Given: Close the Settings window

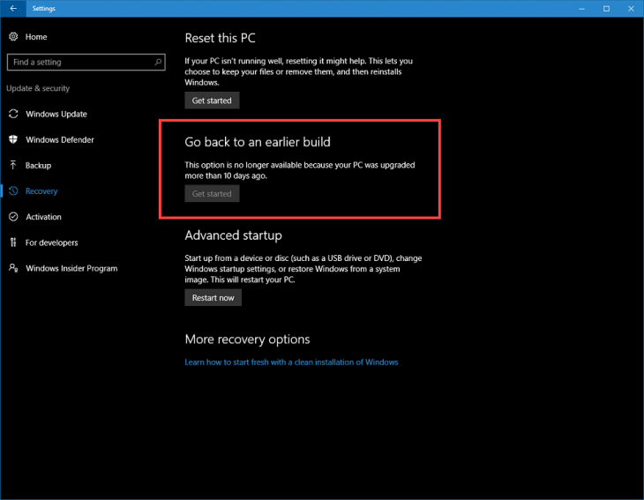Looking at the screenshot, I should click(631, 8).
